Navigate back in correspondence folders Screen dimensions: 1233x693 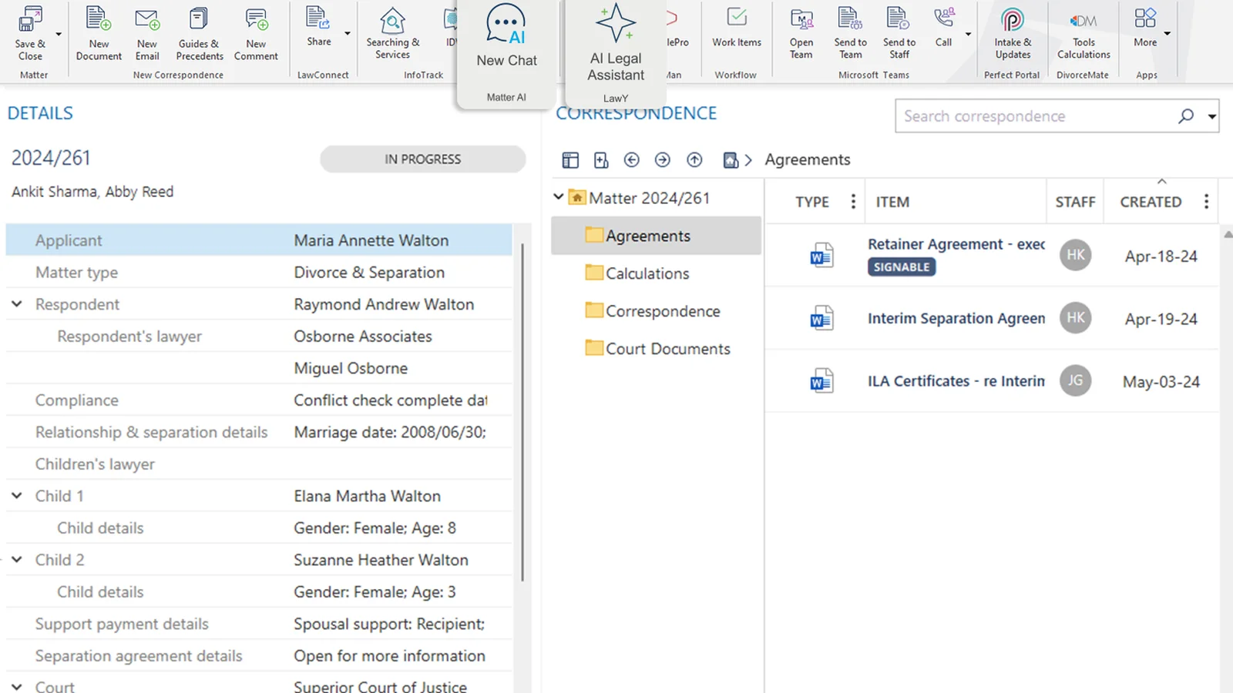(632, 159)
